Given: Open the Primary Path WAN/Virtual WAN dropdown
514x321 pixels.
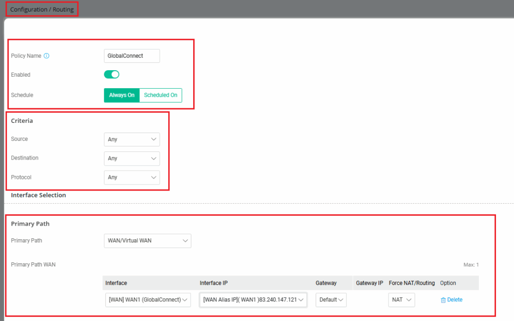Looking at the screenshot, I should (x=147, y=241).
